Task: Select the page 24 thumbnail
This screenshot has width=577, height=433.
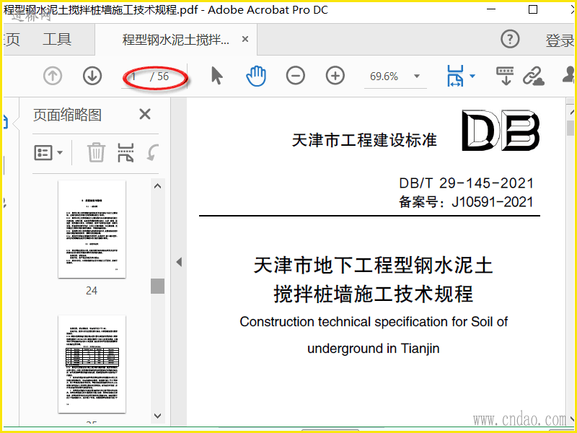Action: [x=92, y=229]
